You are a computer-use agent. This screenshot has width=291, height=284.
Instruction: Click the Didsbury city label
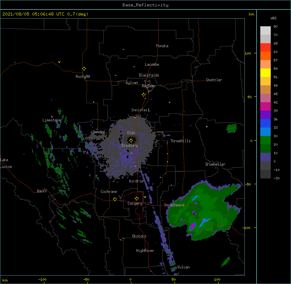130,145
